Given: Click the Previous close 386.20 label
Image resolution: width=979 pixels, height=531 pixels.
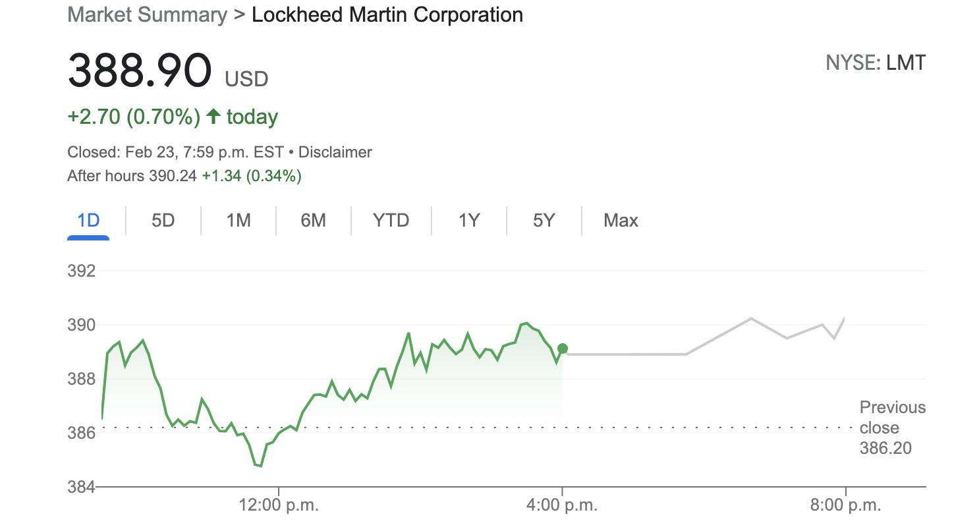Looking at the screenshot, I should coord(892,428).
